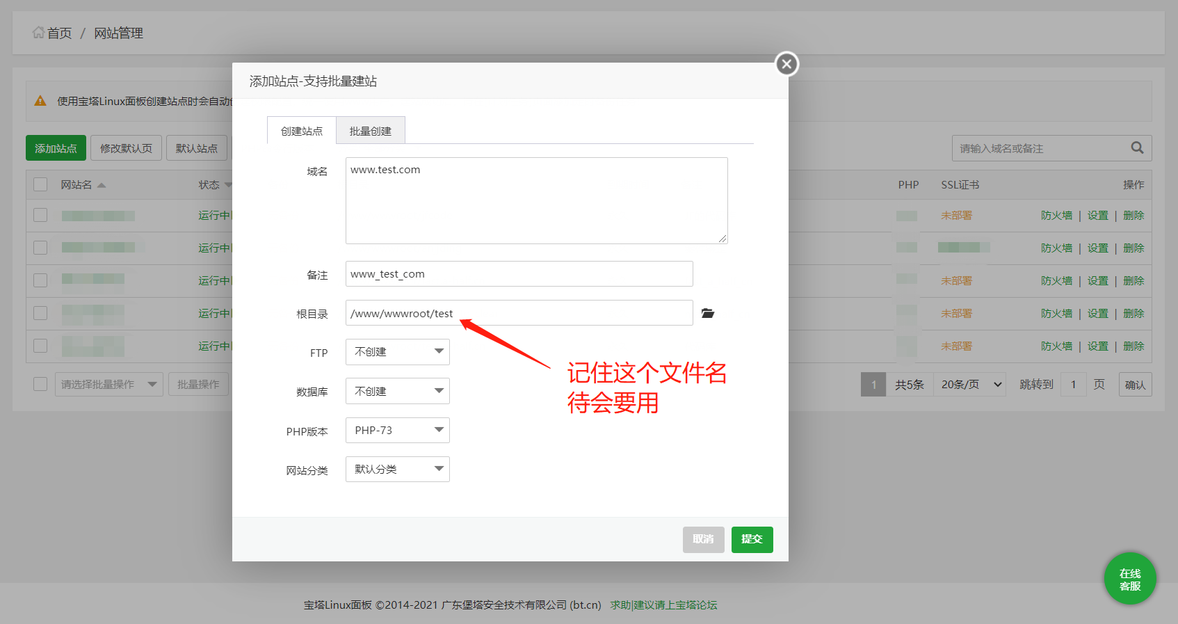Image resolution: width=1178 pixels, height=624 pixels.
Task: Open the 请选择批量操作 dropdown
Action: pyautogui.click(x=108, y=384)
